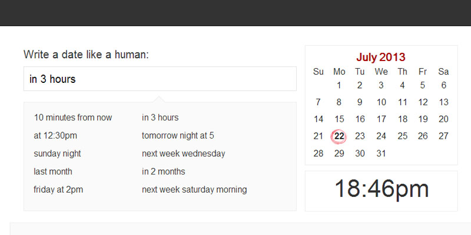Select day 1 in the calendar
The width and height of the screenshot is (471, 235).
339,85
